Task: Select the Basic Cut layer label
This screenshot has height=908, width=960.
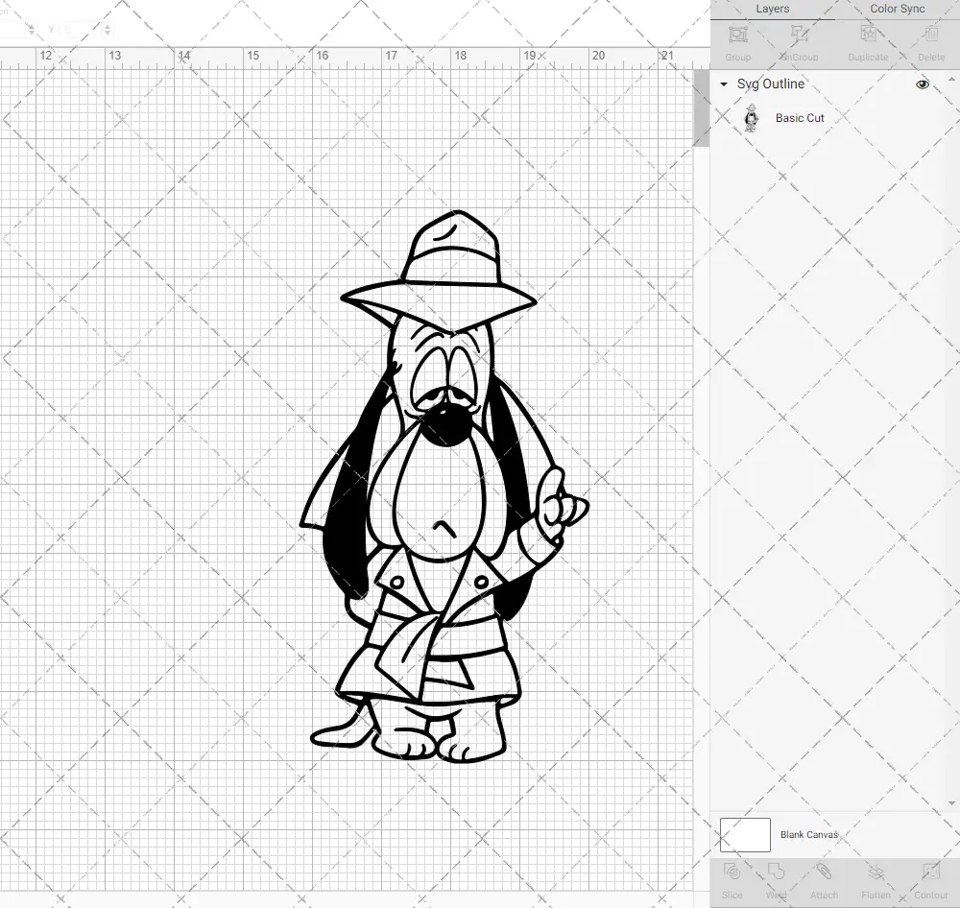Action: coord(800,118)
